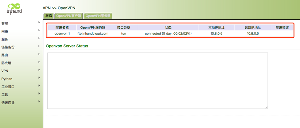Select VPN in the sidebar
The image size is (300, 128).
click(5, 71)
